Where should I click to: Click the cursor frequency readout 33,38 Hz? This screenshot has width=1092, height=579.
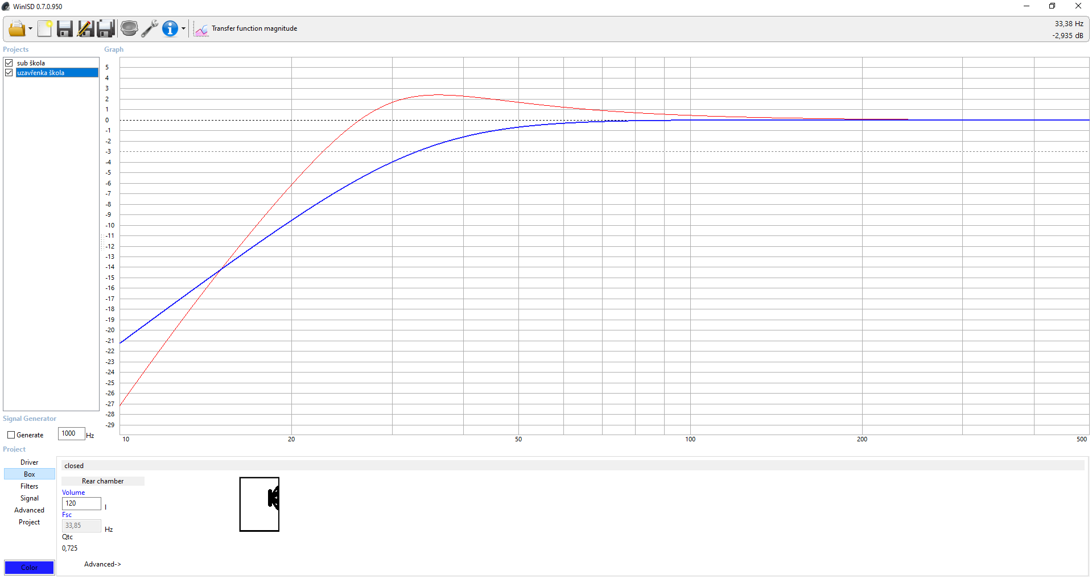1069,24
